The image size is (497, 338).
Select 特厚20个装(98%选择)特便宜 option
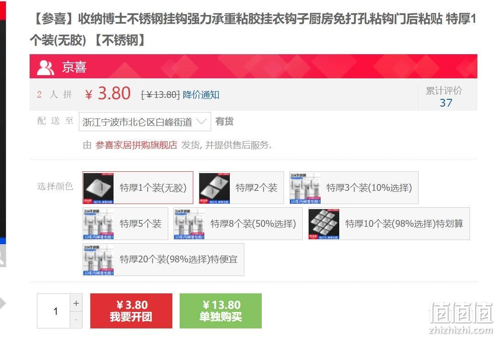click(163, 260)
